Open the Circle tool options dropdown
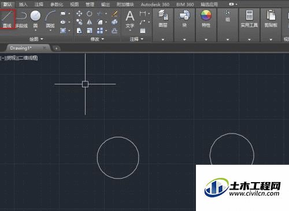Screen dimensions: 289x211 point(35,30)
